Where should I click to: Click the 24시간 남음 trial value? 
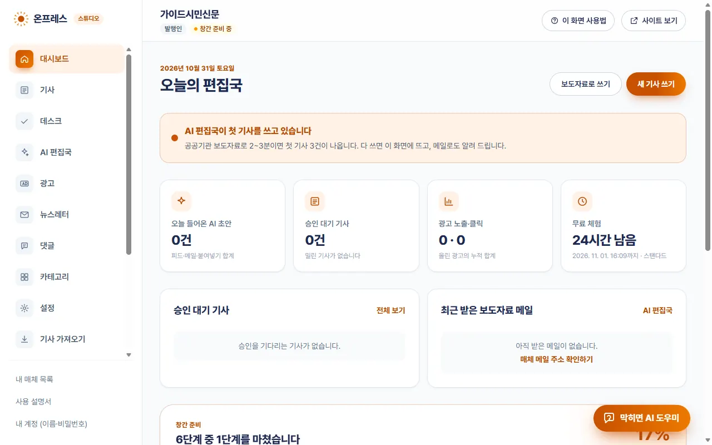point(604,240)
